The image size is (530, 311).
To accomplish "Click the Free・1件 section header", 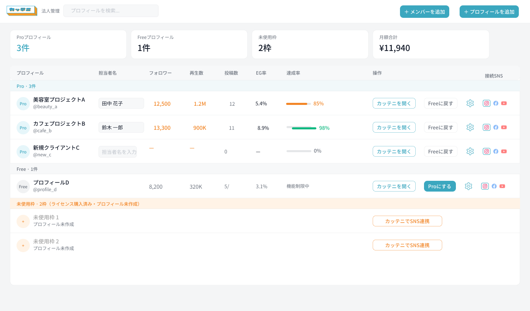I will click(x=265, y=169).
